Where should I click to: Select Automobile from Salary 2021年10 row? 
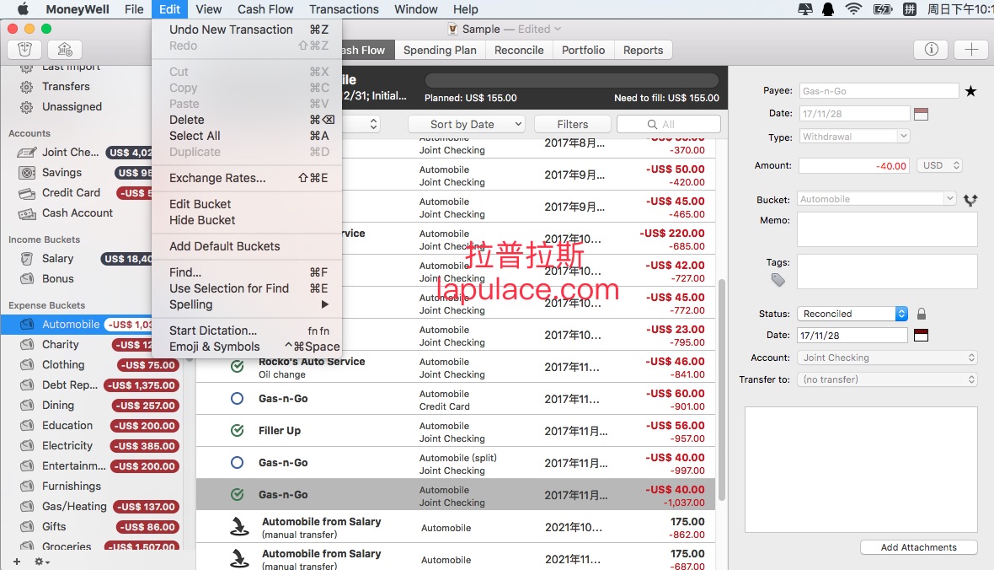(x=455, y=527)
